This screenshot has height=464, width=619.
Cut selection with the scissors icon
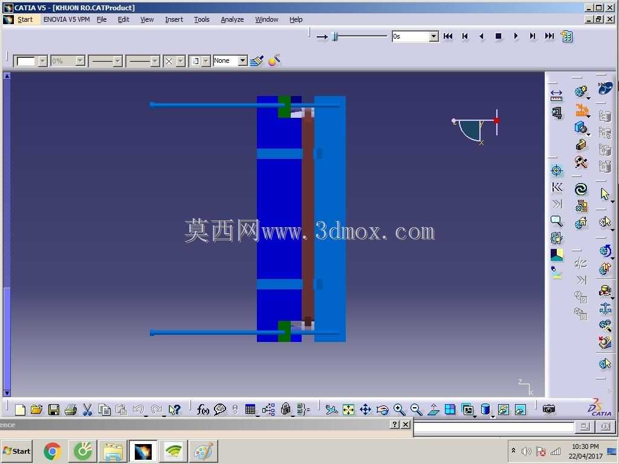click(87, 410)
